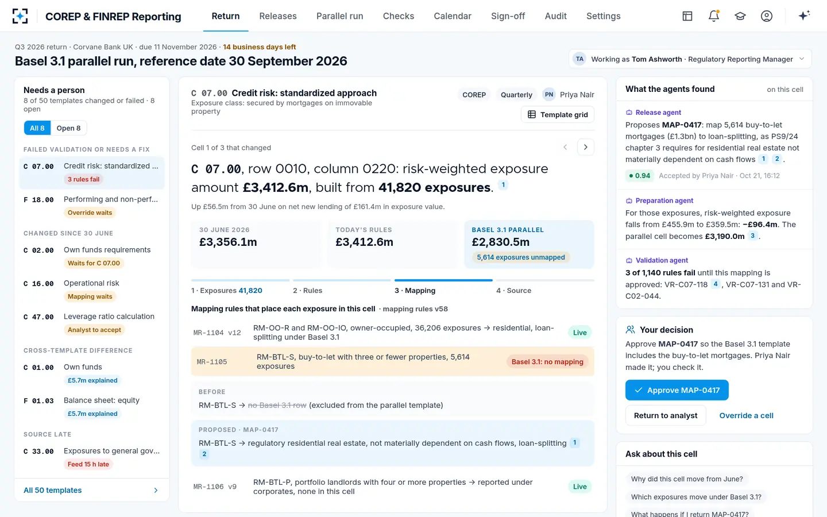Viewport: 827px width, 517px height.
Task: Click the PN avatar for Priya Nair
Action: point(549,95)
